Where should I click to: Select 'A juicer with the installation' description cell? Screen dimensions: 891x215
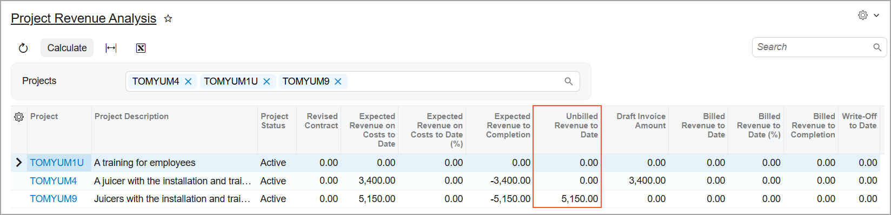175,181
